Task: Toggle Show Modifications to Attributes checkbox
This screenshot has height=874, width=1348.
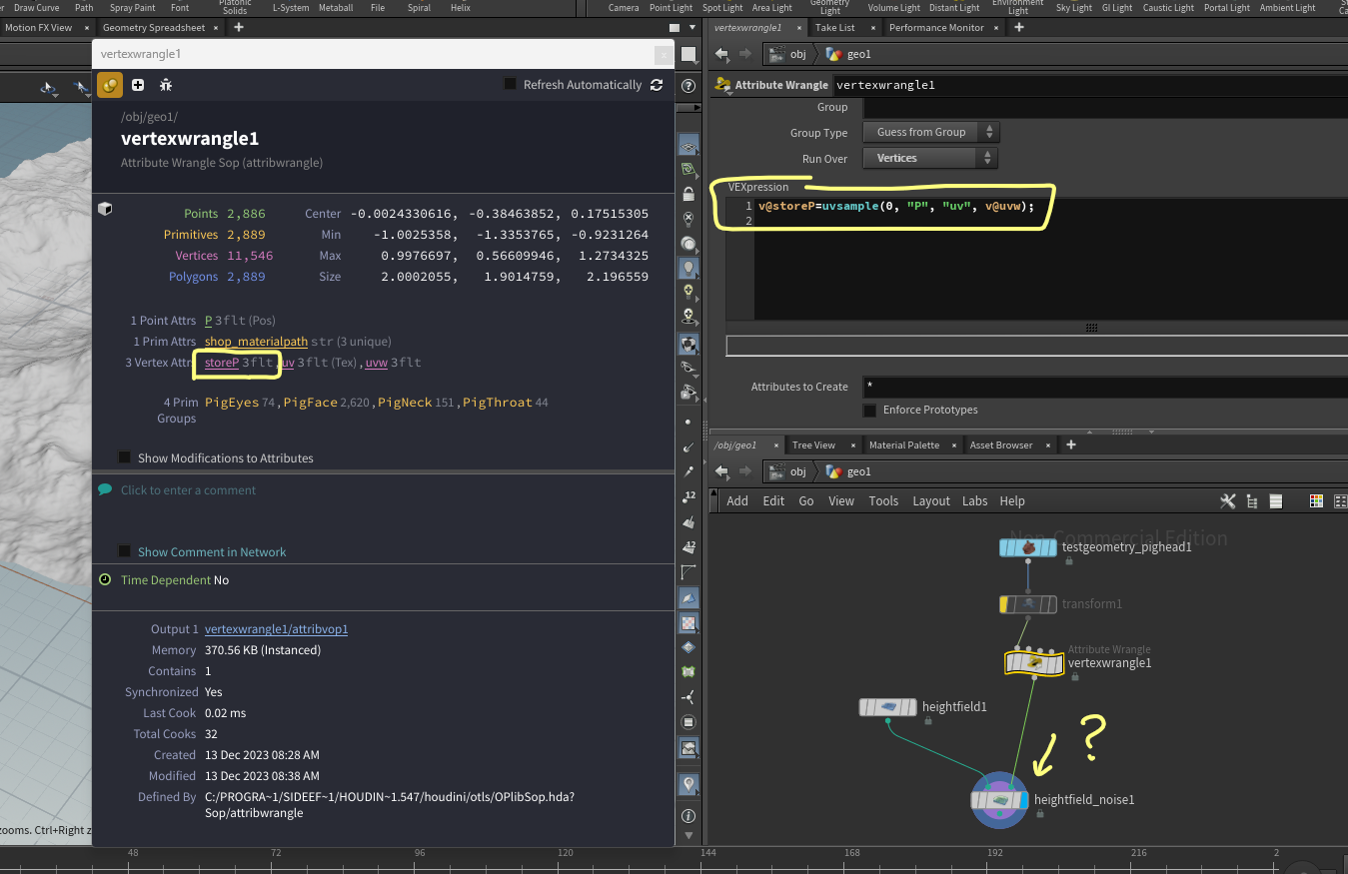Action: pyautogui.click(x=125, y=457)
